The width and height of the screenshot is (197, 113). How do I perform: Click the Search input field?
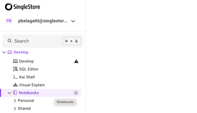(x=43, y=41)
